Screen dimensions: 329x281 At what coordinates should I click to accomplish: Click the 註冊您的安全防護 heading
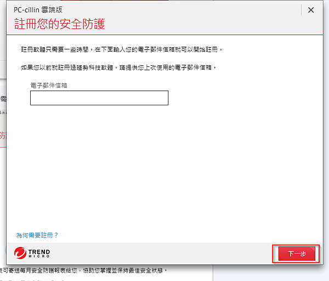click(59, 24)
